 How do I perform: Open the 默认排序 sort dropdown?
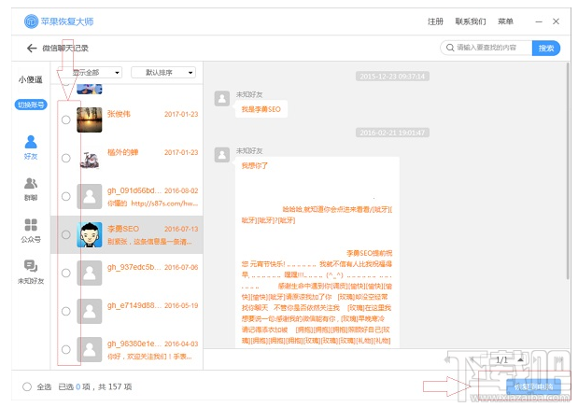point(163,72)
